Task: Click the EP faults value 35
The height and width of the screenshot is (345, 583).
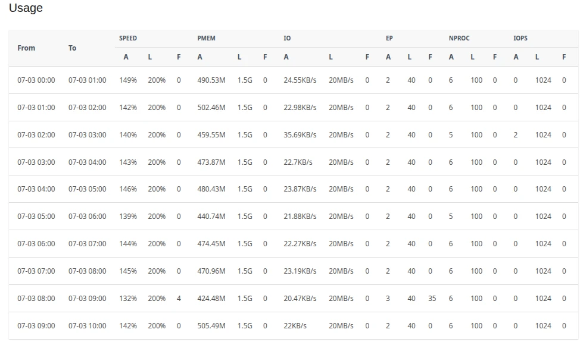Action: point(432,299)
